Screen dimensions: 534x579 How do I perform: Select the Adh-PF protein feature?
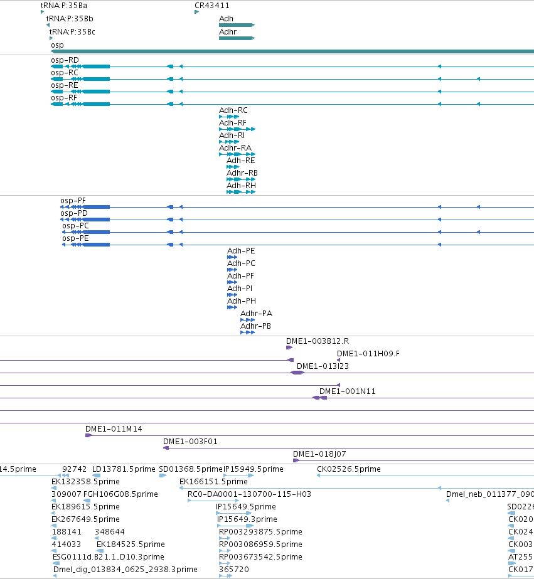tap(232, 282)
